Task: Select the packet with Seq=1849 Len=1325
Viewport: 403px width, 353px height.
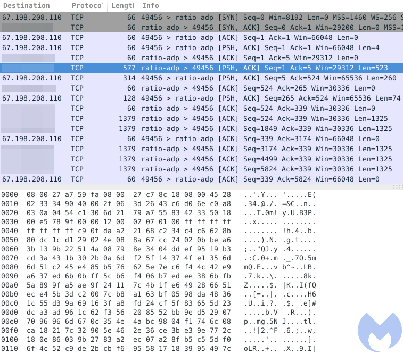Action: click(x=201, y=128)
